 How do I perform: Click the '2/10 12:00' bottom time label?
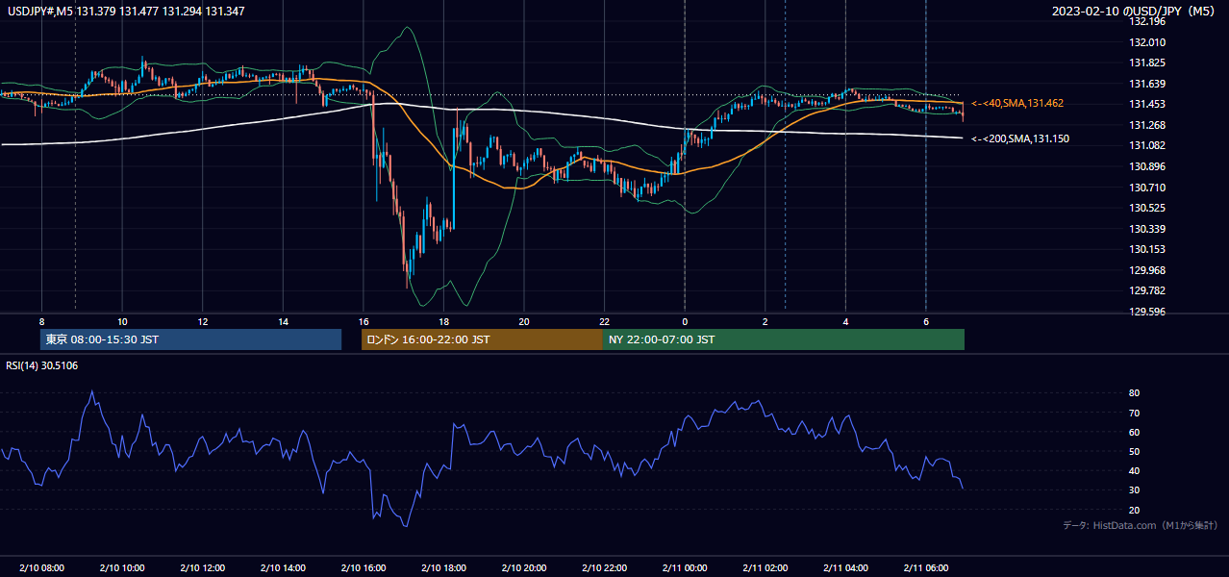(x=203, y=568)
